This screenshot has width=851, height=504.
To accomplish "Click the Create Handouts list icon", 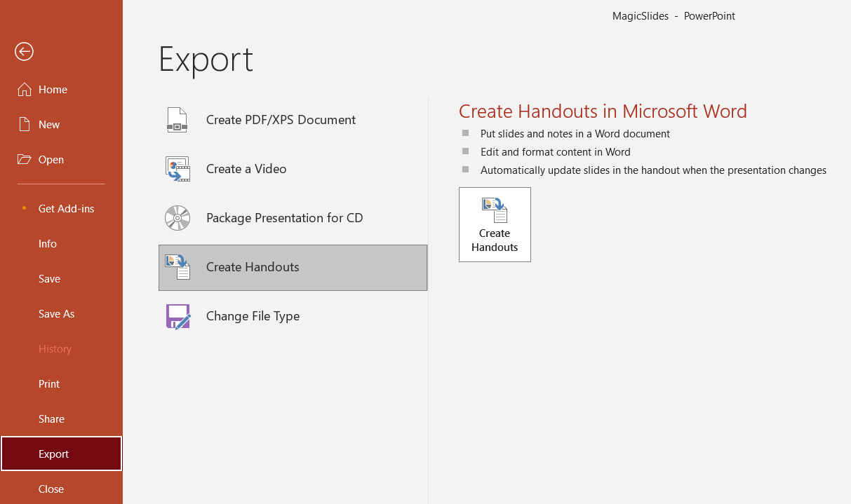I will (x=177, y=267).
